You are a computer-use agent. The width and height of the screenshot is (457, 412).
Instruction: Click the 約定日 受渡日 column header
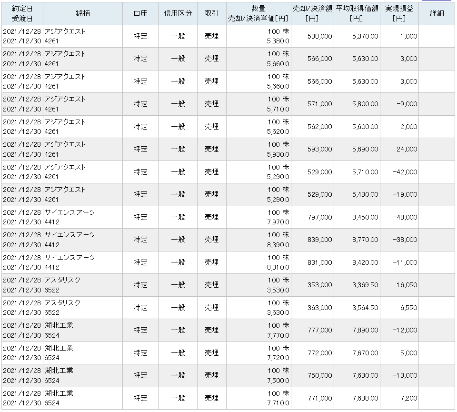point(22,13)
